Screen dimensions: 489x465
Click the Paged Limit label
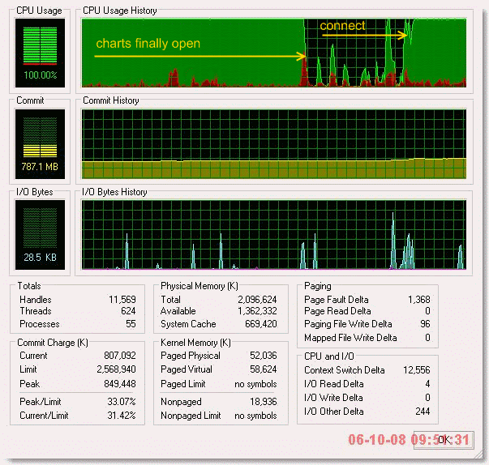(183, 384)
